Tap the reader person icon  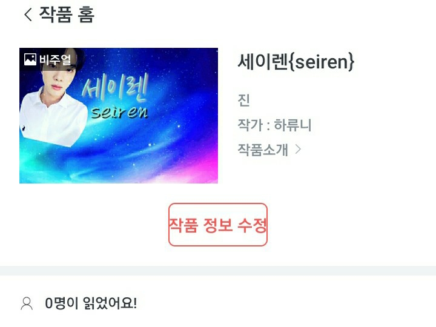[27, 303]
